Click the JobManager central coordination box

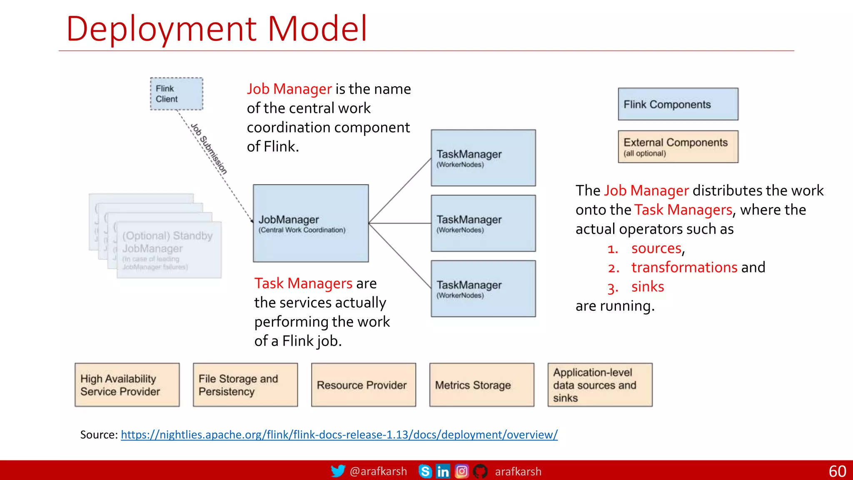pos(311,223)
